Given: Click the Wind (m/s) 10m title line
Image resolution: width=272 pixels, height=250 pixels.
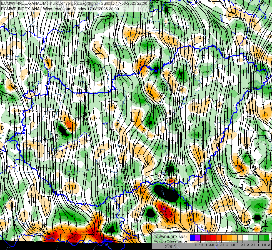Looking at the screenshot, I should [60, 9].
